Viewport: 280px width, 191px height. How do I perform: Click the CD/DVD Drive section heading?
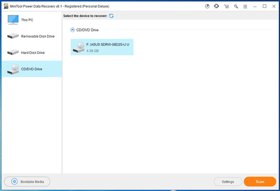(88, 30)
